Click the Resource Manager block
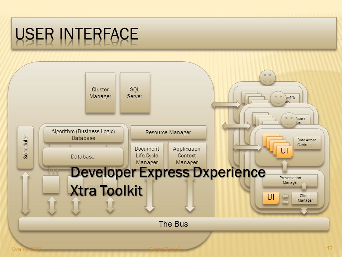Image resolution: width=342 pixels, height=257 pixels. click(x=168, y=132)
